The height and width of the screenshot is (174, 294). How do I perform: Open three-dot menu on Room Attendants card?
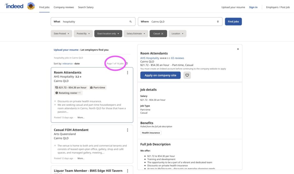point(127,73)
